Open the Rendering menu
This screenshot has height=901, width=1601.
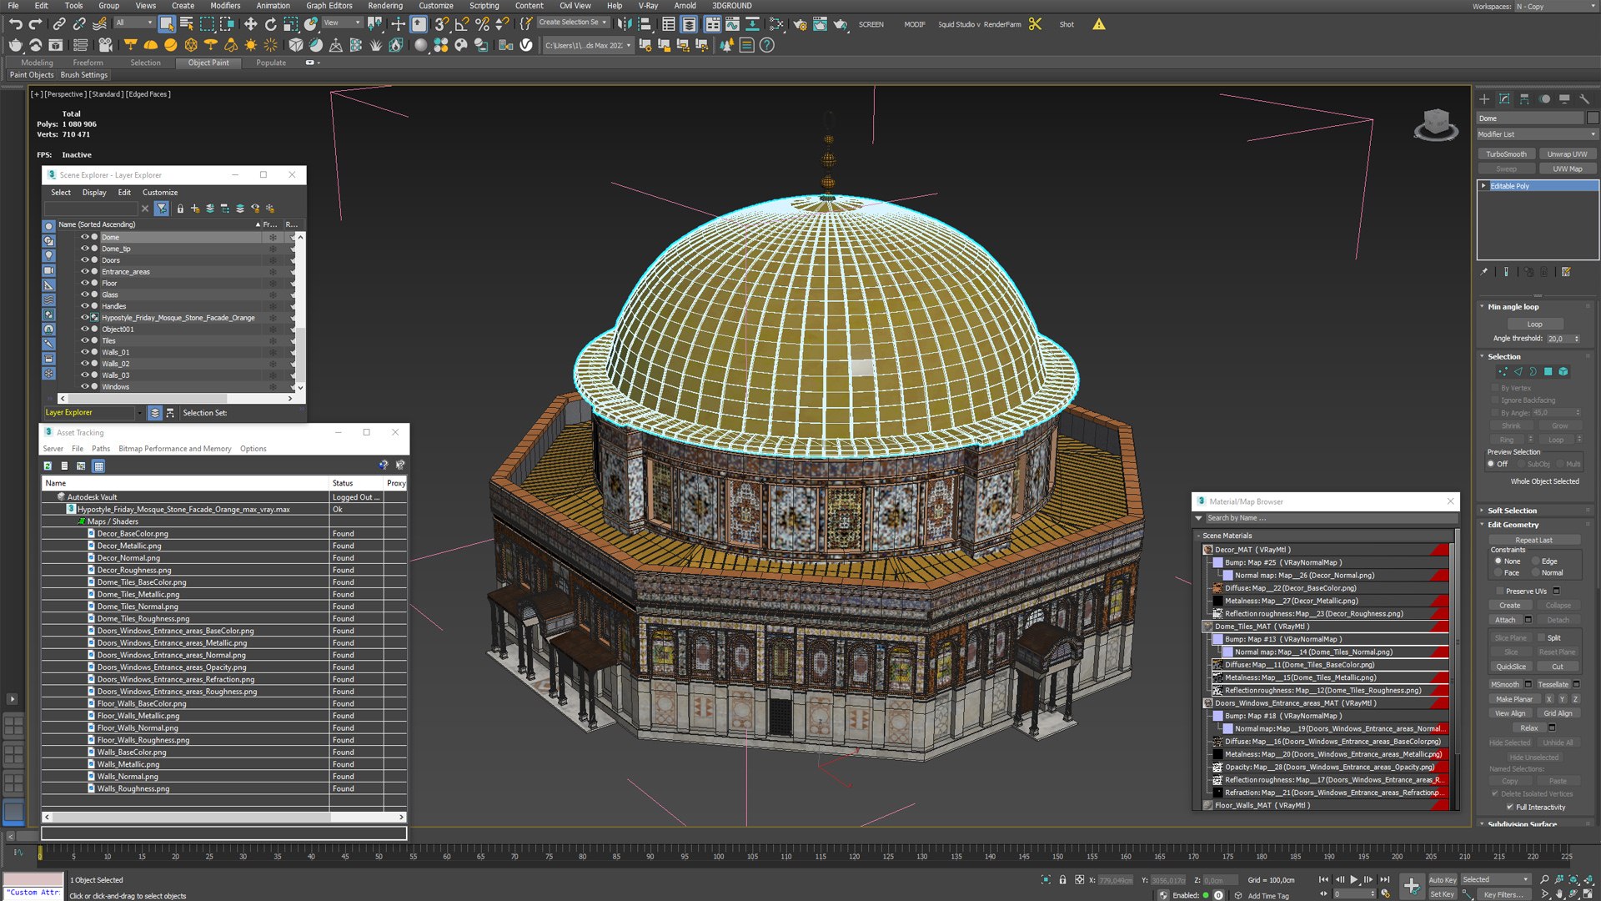[x=385, y=6]
